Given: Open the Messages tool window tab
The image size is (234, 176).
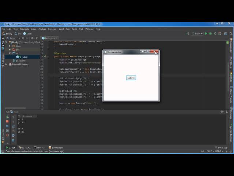Looking at the screenshot, I should [56, 147].
